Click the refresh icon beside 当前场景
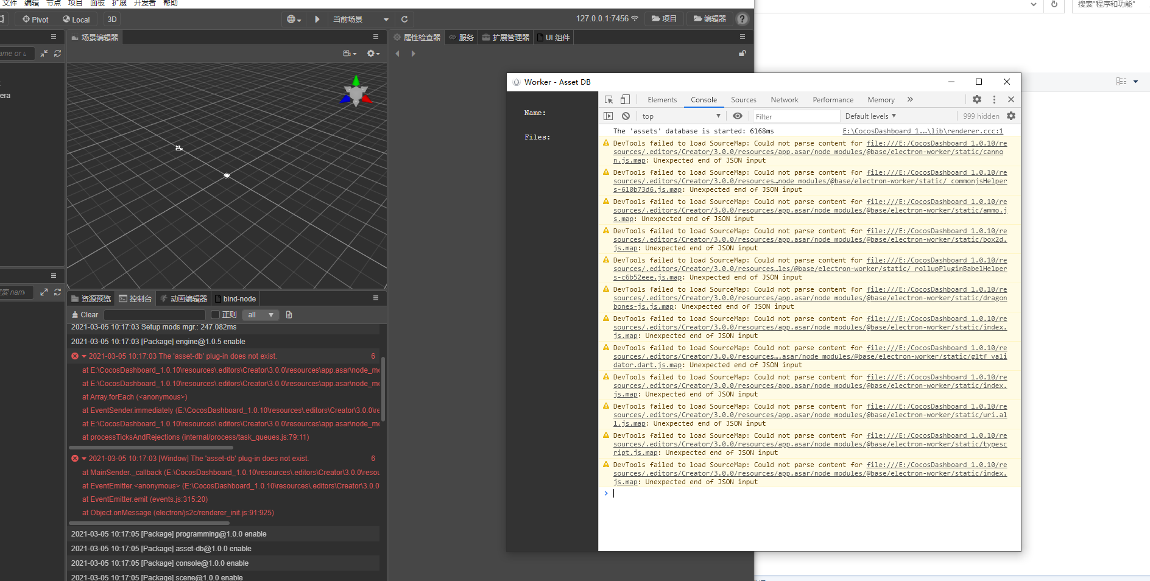The width and height of the screenshot is (1150, 581). [404, 19]
